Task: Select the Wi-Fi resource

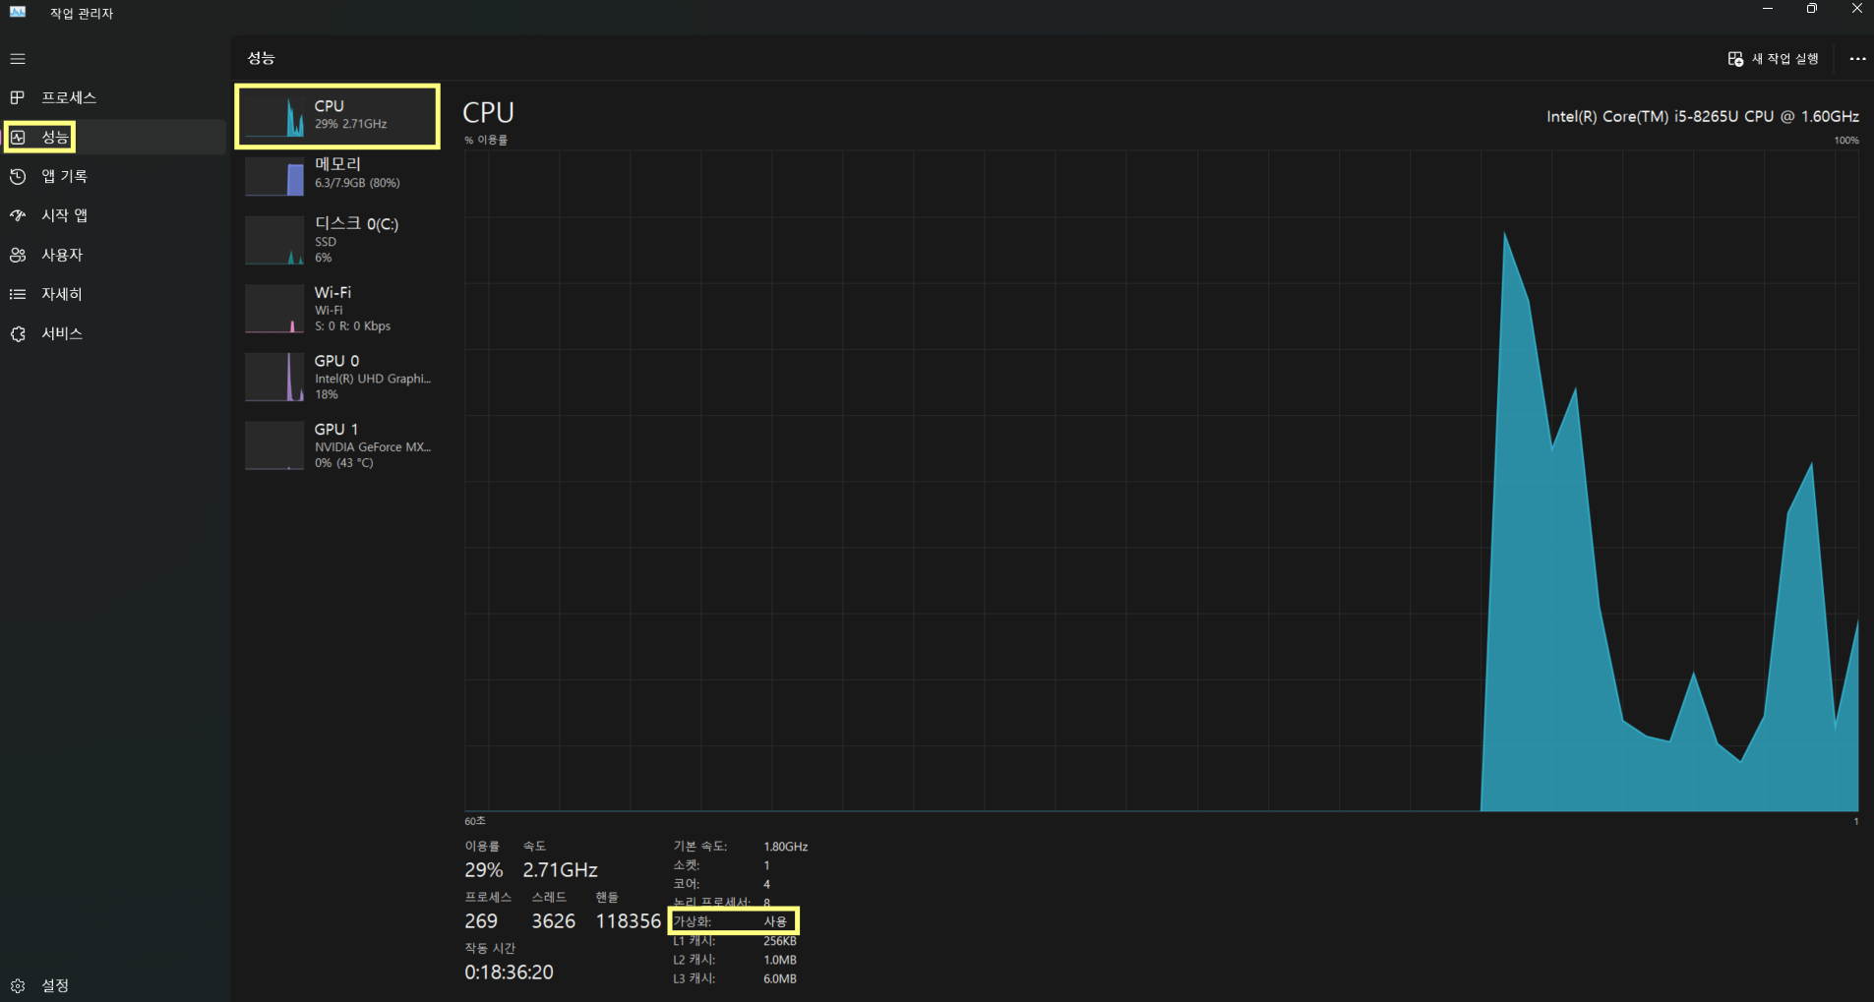Action: click(337, 309)
